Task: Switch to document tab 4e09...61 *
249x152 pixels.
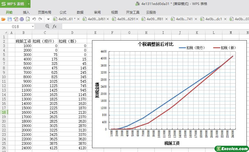Action: pos(64,19)
